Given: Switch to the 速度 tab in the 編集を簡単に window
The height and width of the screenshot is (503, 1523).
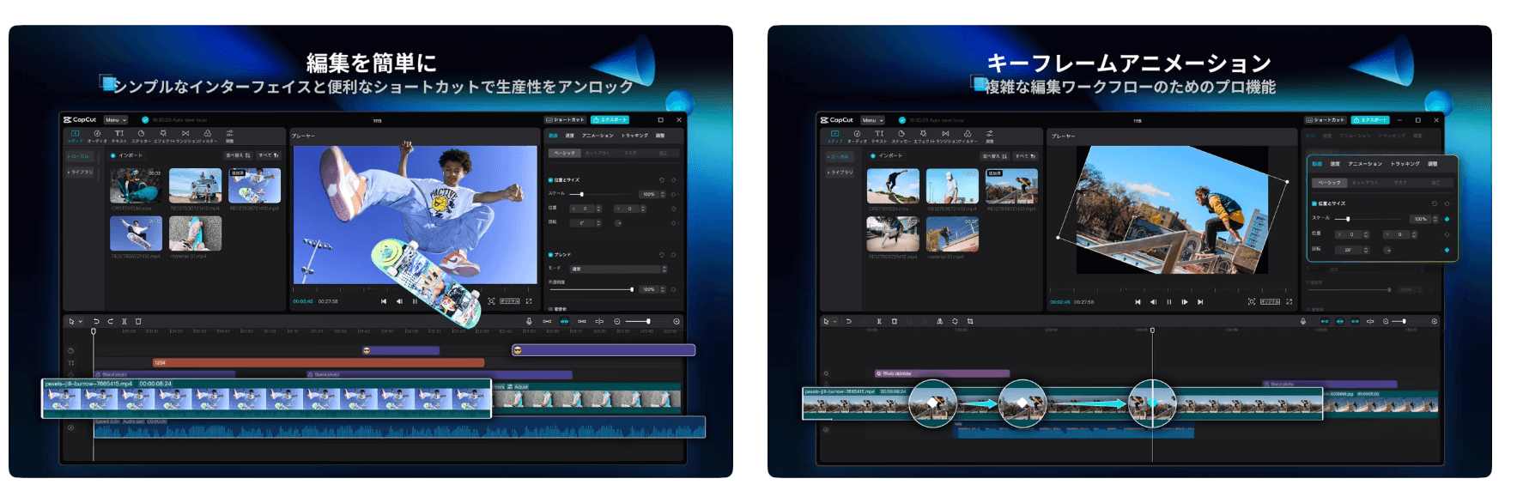Looking at the screenshot, I should (x=570, y=136).
